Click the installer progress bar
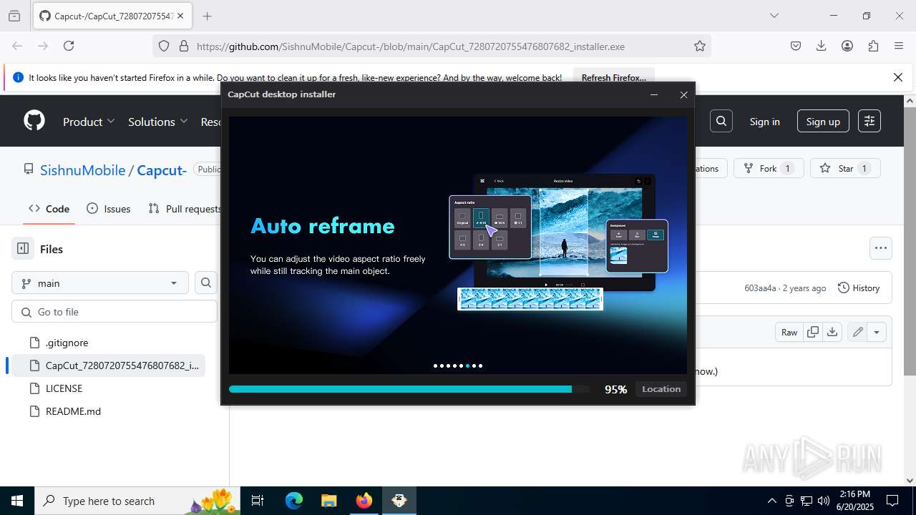Screen dimensions: 916x515 [x=409, y=389]
